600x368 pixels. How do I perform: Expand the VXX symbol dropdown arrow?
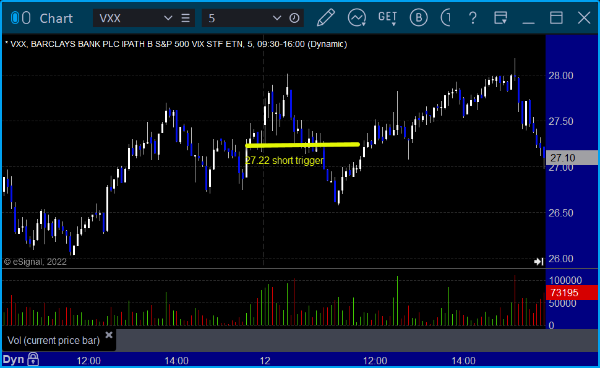tap(168, 19)
